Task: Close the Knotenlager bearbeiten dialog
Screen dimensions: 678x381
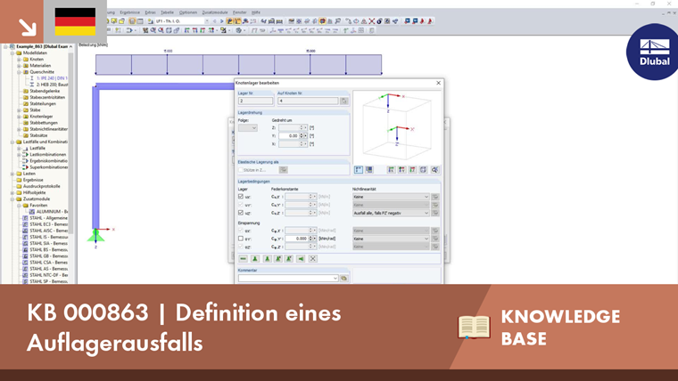Action: 438,83
